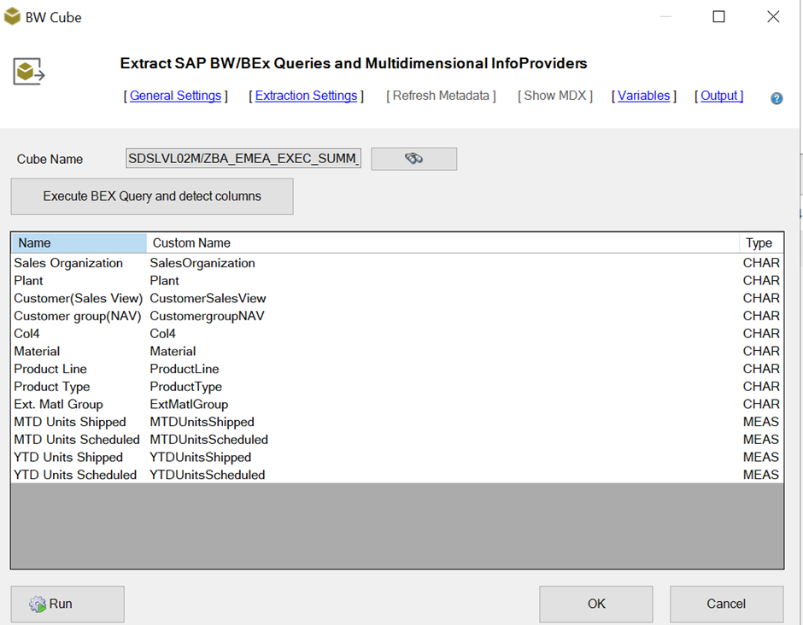Click custom name ExtMatlGroup
803x625 pixels.
[189, 405]
